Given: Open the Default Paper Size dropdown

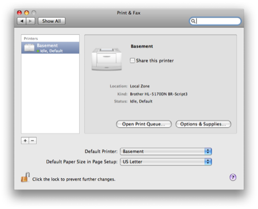Looking at the screenshot, I should coord(166,161).
